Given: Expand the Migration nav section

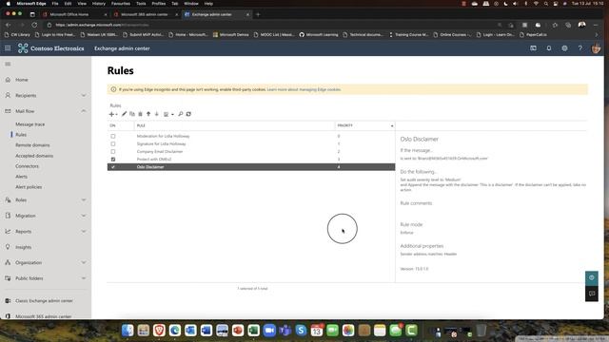Looking at the screenshot, I should point(84,216).
